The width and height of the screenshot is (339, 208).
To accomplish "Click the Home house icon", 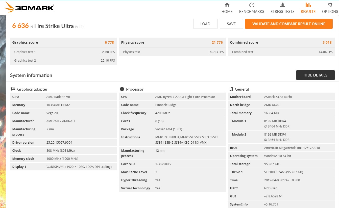I will [227, 5].
